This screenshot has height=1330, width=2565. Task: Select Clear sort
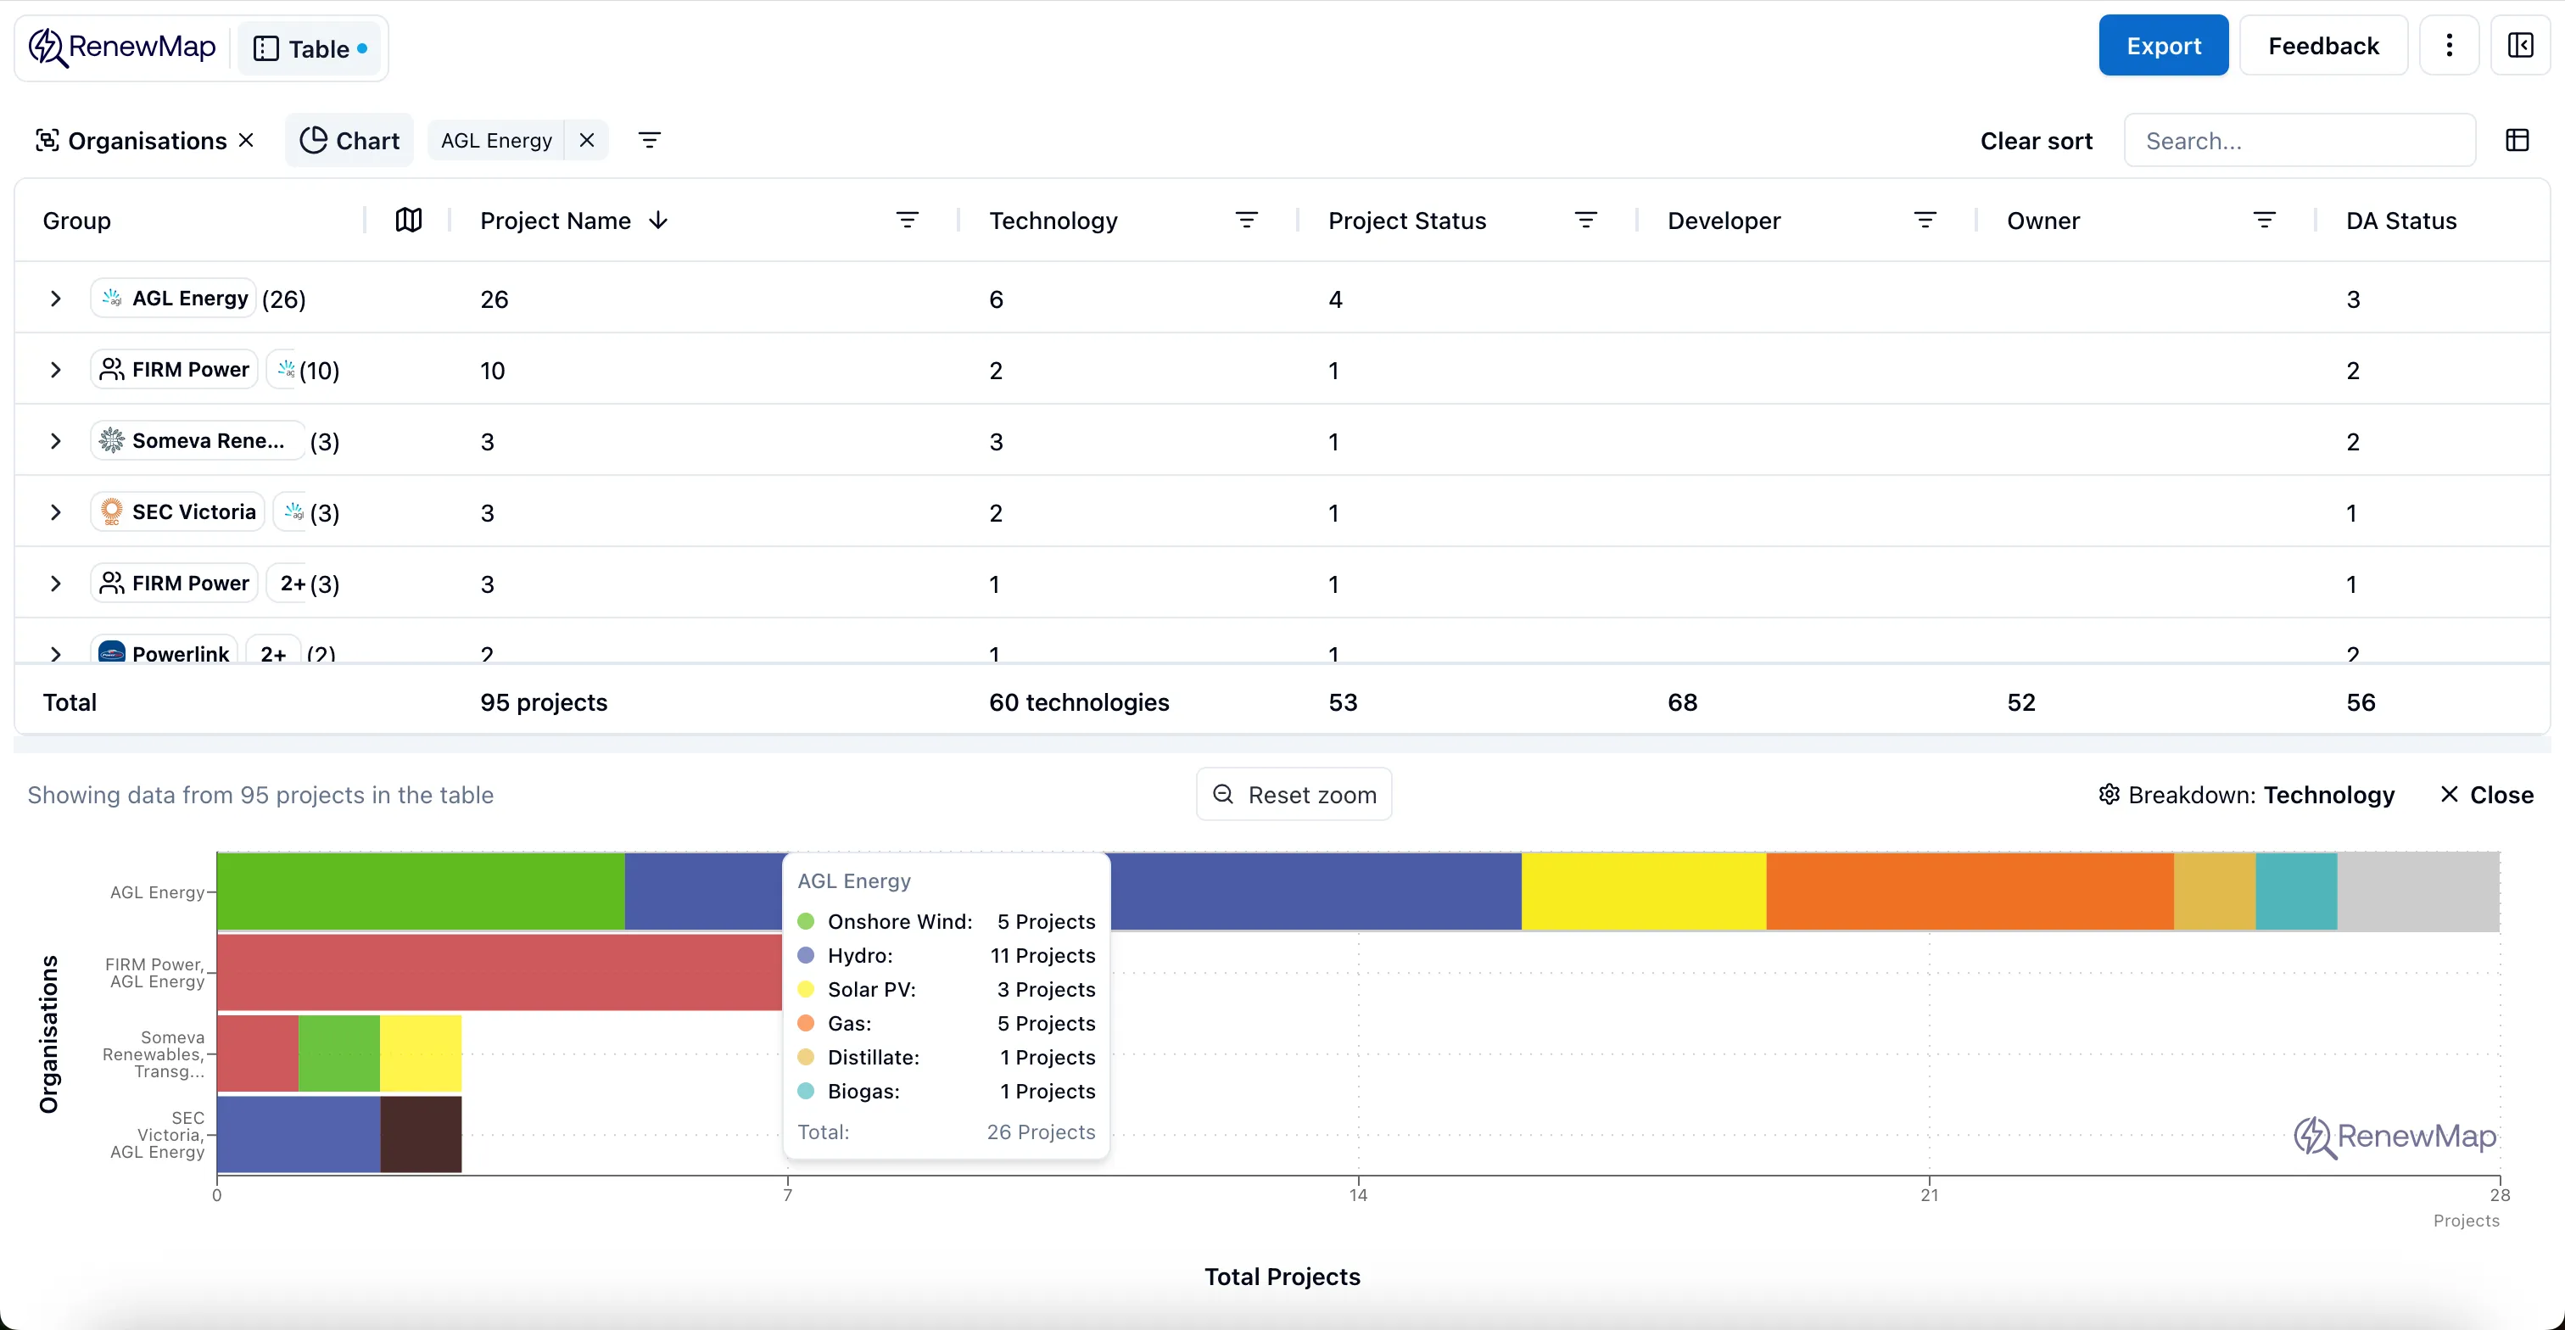pyautogui.click(x=2037, y=140)
